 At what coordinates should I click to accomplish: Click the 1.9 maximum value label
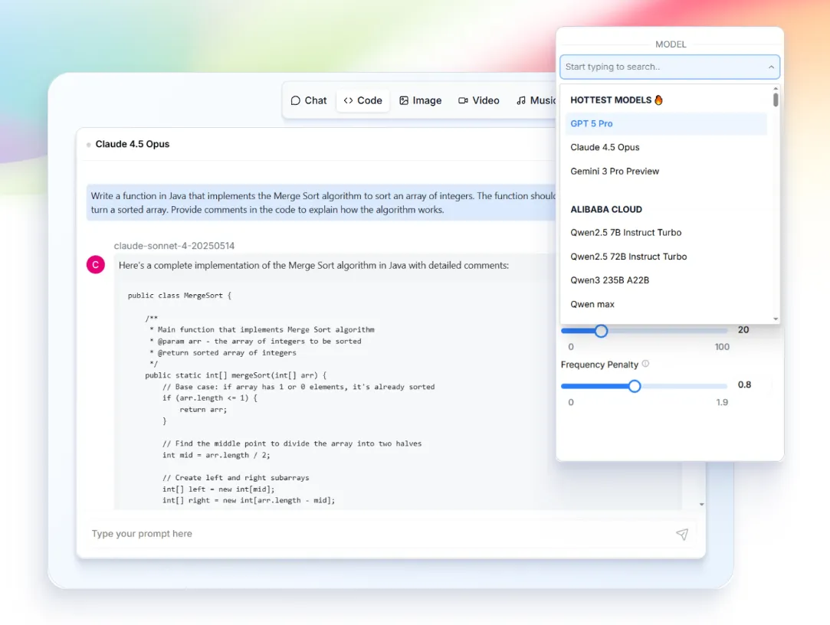(x=722, y=402)
